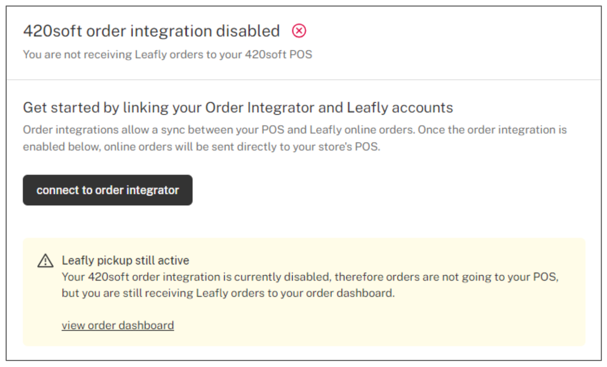Open the view order dashboard link
Screen dimensions: 607x367
[x=118, y=325]
